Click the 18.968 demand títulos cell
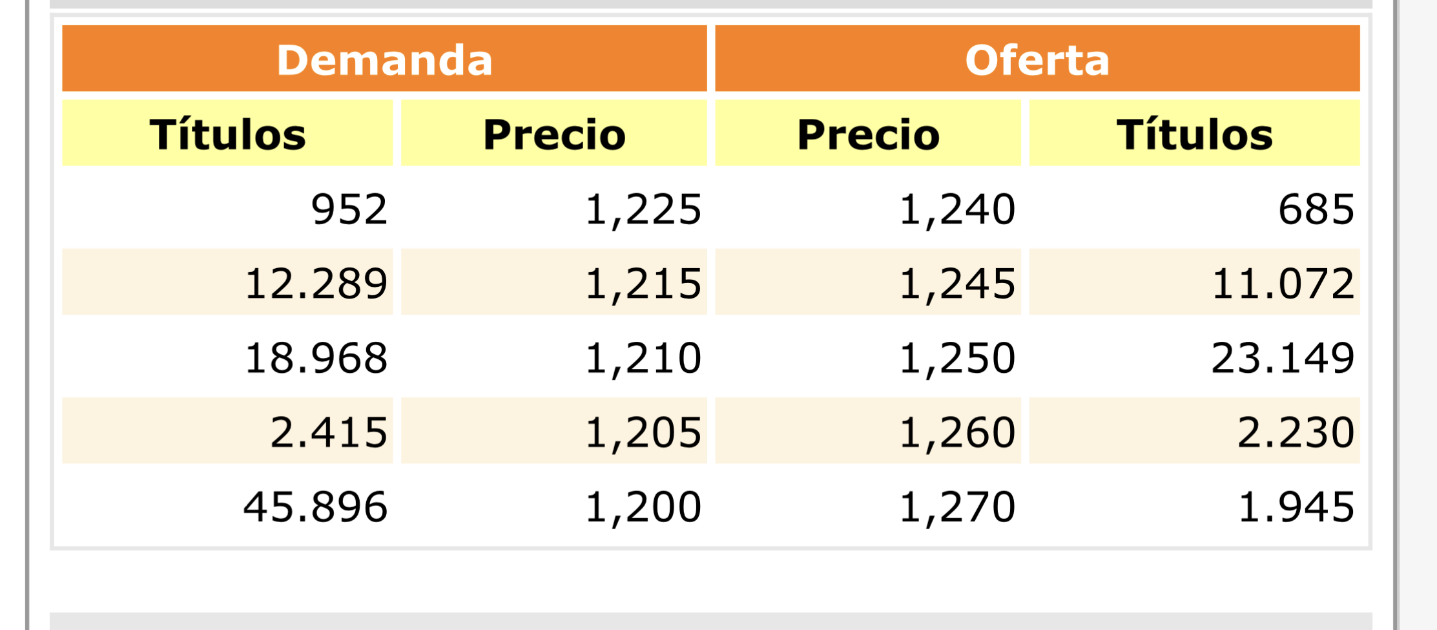The image size is (1437, 630). click(227, 356)
